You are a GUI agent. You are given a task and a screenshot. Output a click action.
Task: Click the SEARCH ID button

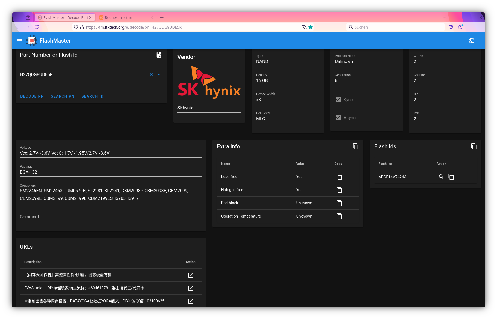92,96
